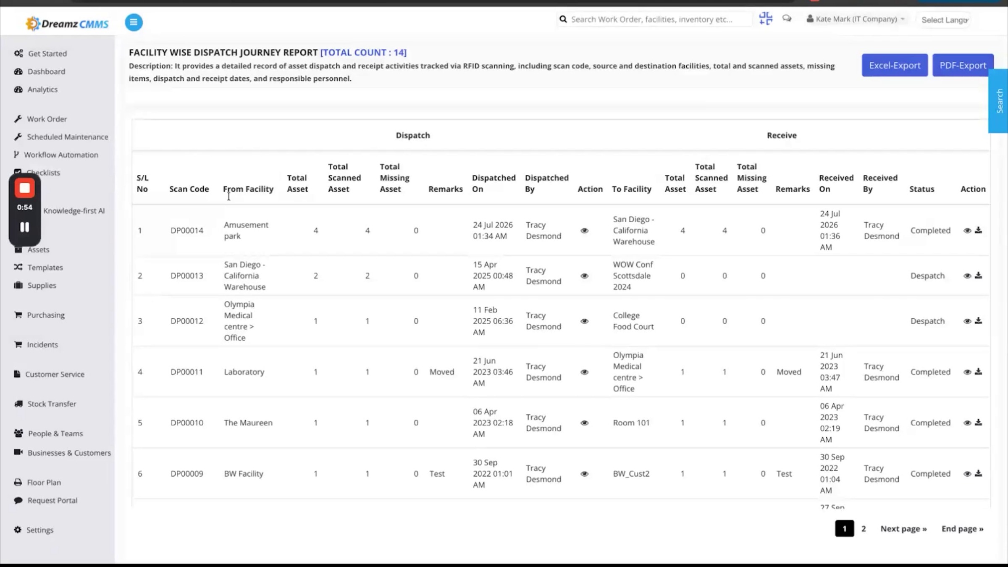Expand the Search side panel tab
This screenshot has height=567, width=1008.
click(x=998, y=101)
